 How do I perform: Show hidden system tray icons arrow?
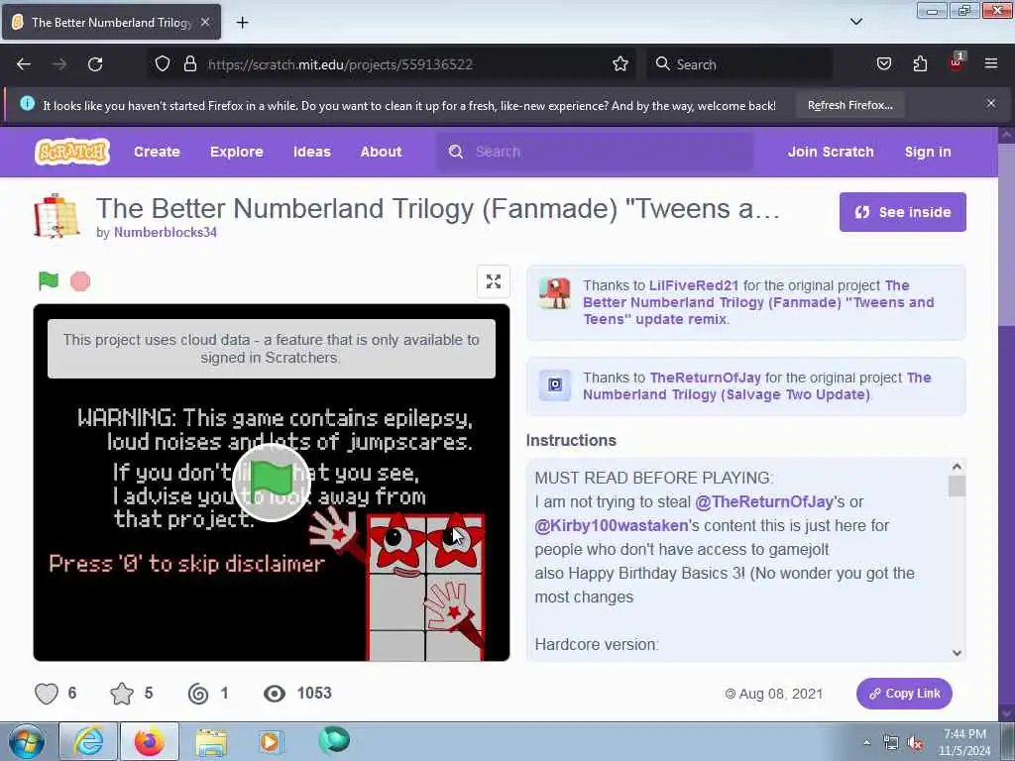pos(866,742)
